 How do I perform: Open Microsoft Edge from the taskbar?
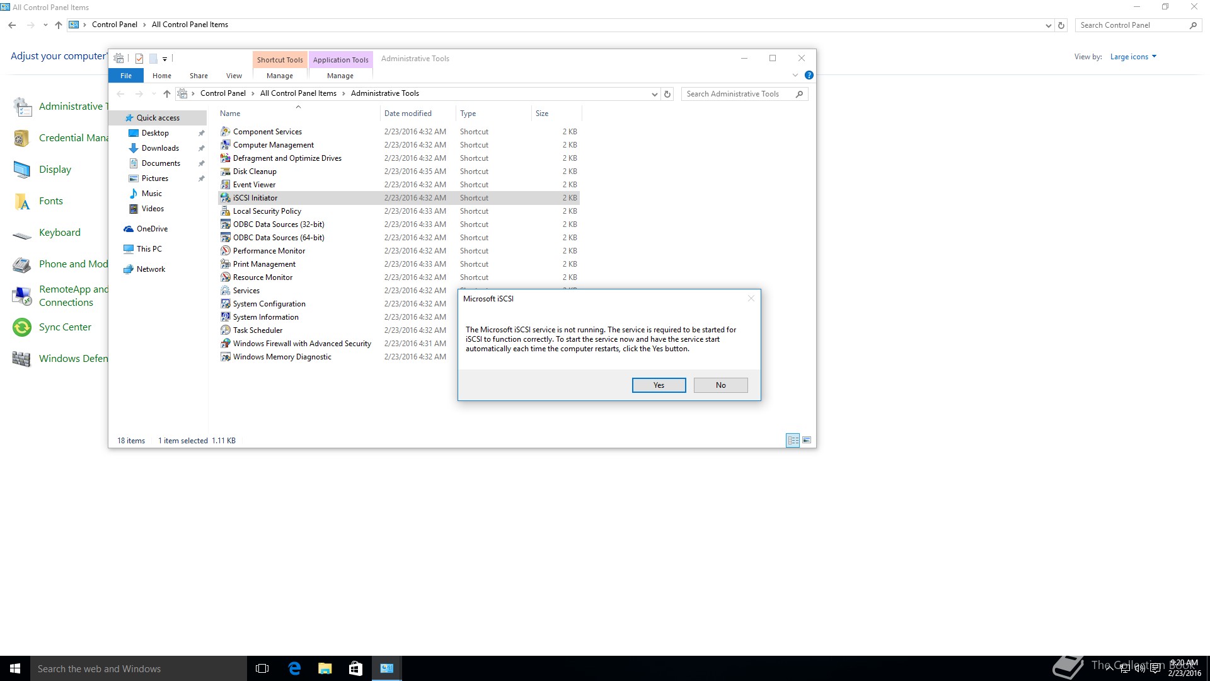294,668
